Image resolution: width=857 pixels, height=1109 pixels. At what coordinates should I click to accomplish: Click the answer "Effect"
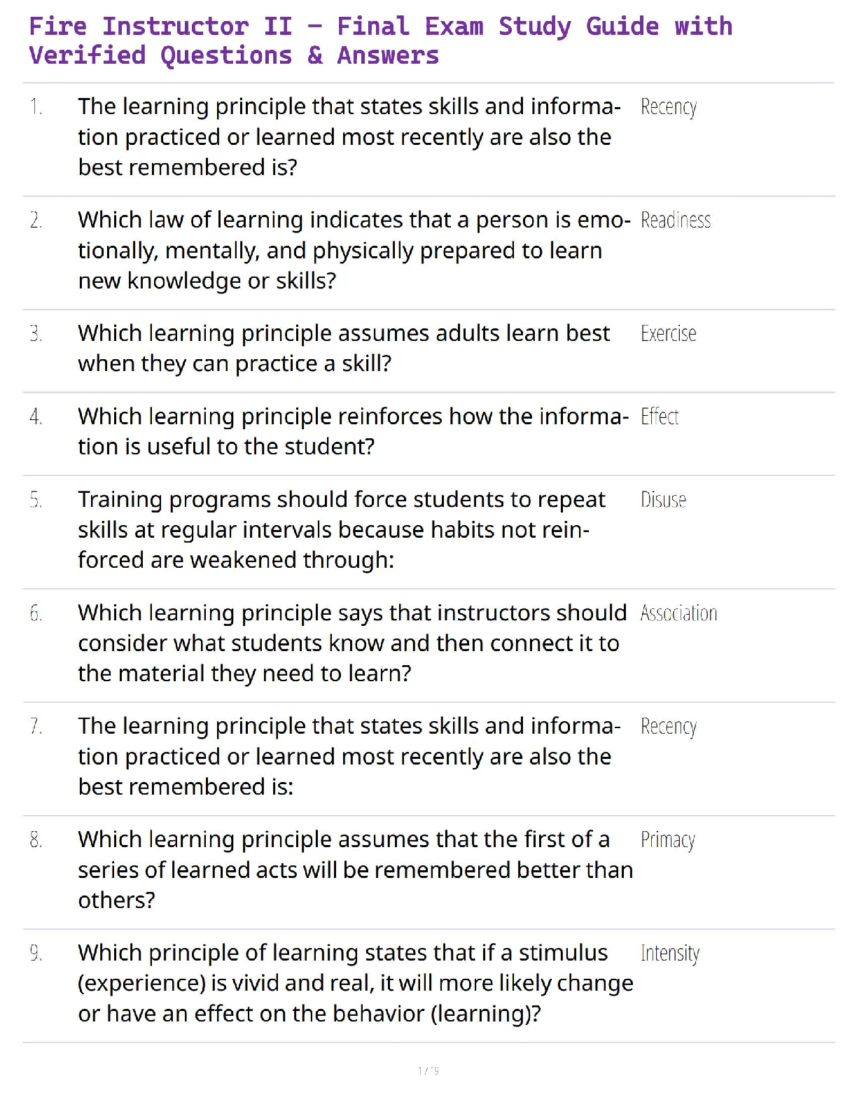pos(659,417)
